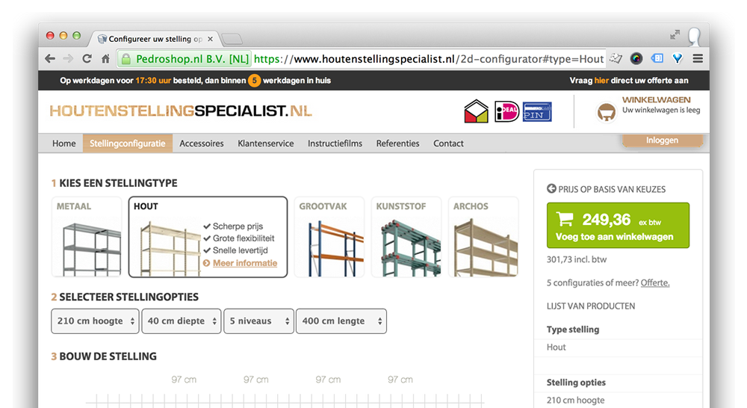Open the shopping cart basket icon
Screen dimensions: 747x408
pyautogui.click(x=607, y=113)
